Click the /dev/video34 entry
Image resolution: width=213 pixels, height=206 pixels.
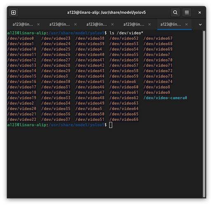coord(56,103)
